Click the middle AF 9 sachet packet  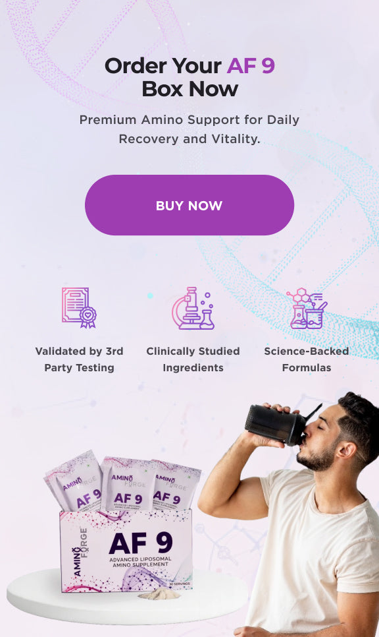[x=126, y=483]
